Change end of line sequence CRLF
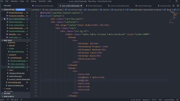The image size is (180, 101). 160,100
